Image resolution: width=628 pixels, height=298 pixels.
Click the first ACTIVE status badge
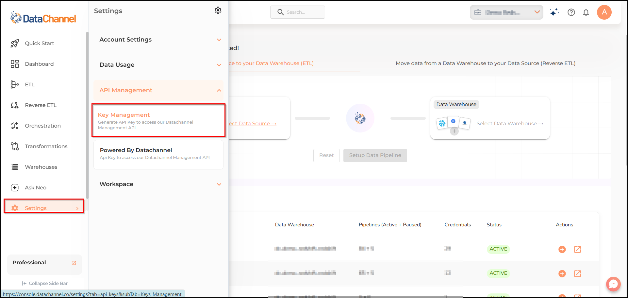(x=498, y=249)
